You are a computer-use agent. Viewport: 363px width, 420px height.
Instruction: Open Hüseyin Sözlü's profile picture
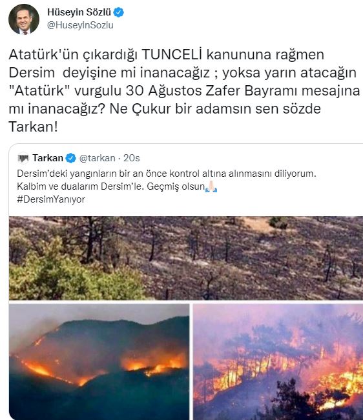pyautogui.click(x=24, y=19)
